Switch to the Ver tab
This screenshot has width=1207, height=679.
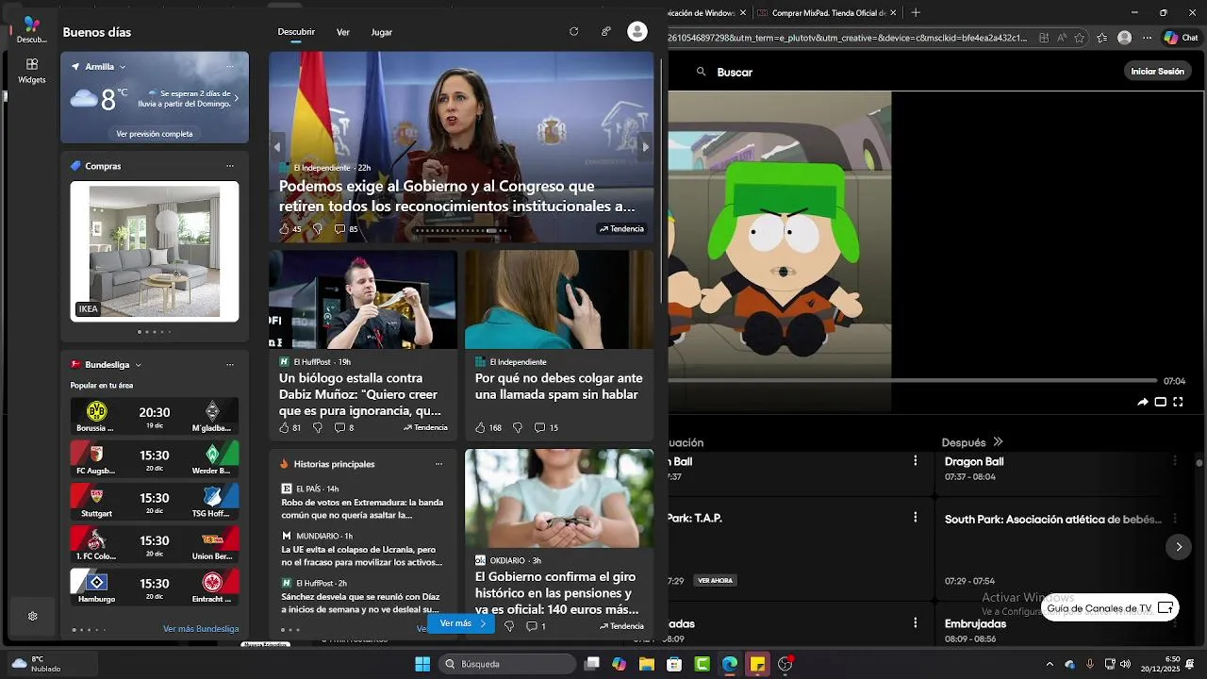343,32
